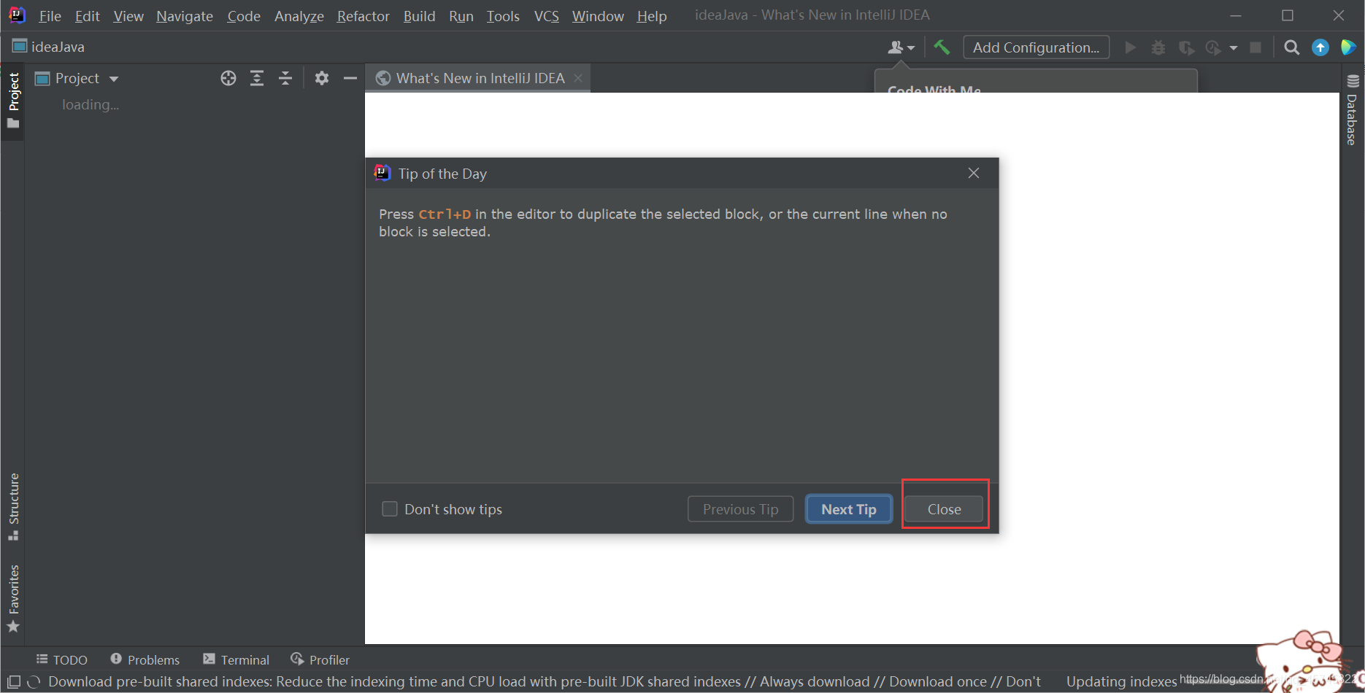Expand the Project view dropdown
Viewport: 1365px width, 693px height.
coord(114,79)
